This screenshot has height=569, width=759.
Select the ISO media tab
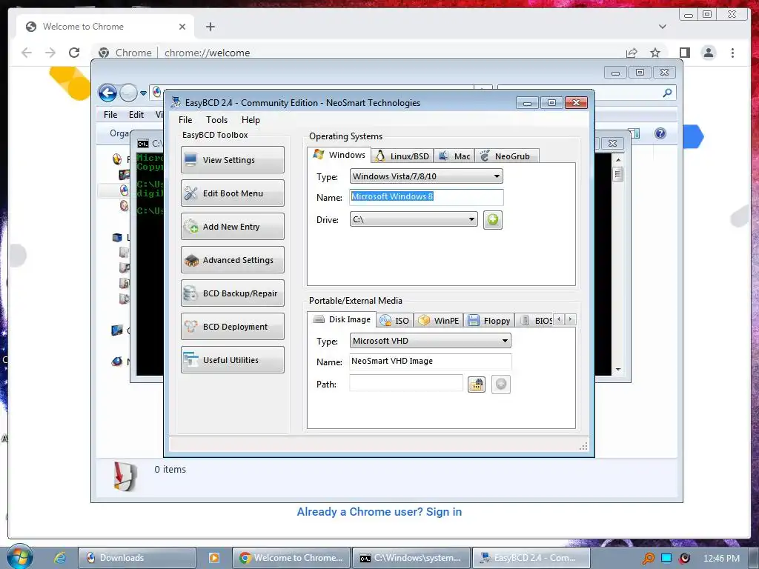pos(394,320)
